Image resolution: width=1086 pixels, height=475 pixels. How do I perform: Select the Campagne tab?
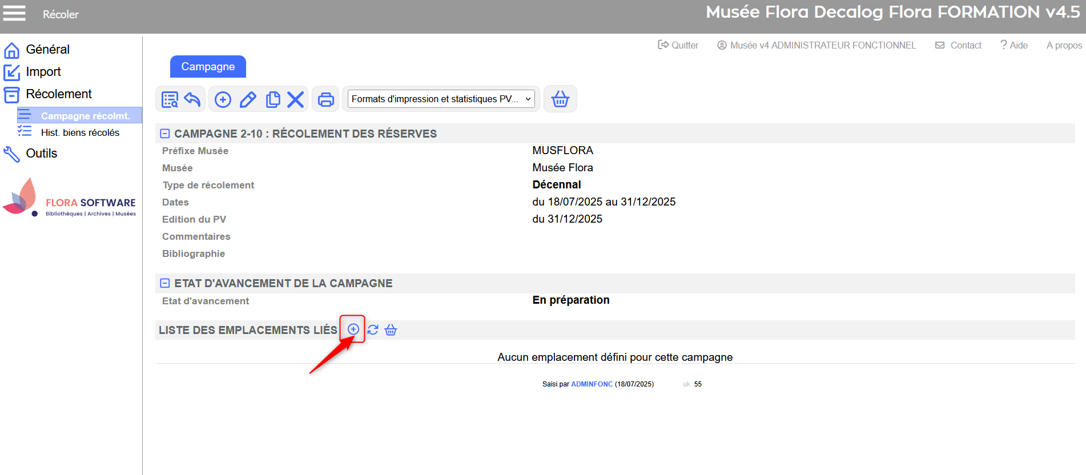(208, 67)
